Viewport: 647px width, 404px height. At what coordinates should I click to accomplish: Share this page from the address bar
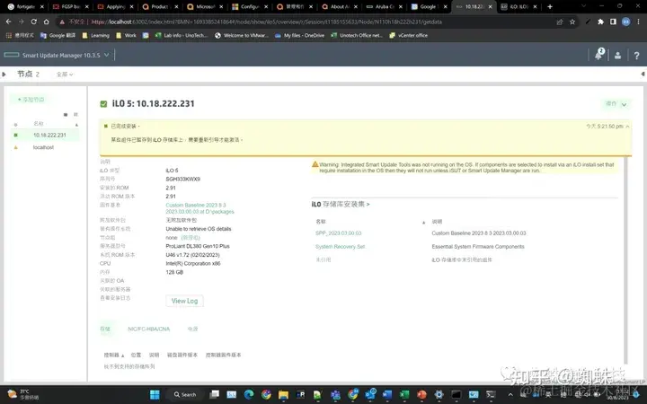click(560, 22)
